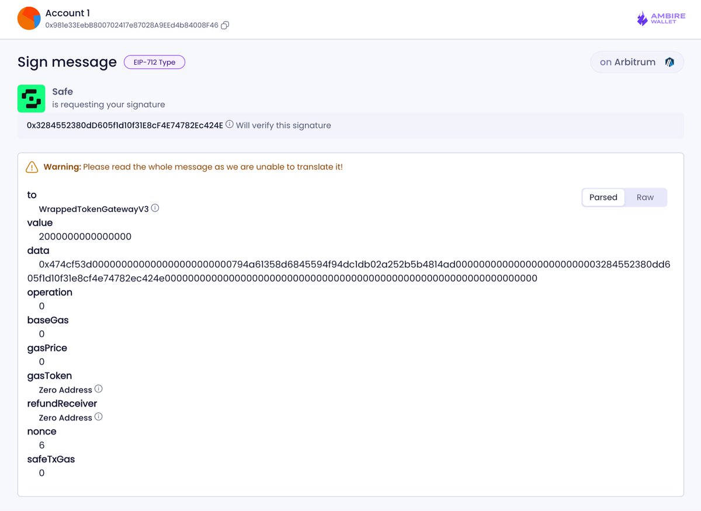701x511 pixels.
Task: Click the on Arbitrum network pill
Action: [x=637, y=62]
